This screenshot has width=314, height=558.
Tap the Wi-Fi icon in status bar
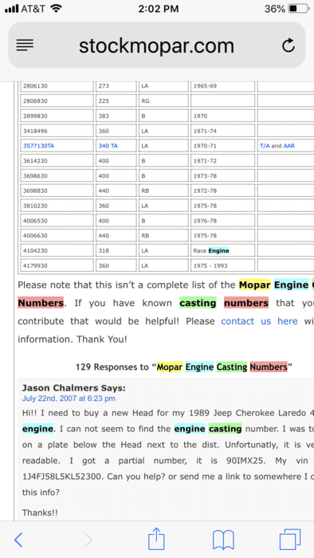[56, 9]
